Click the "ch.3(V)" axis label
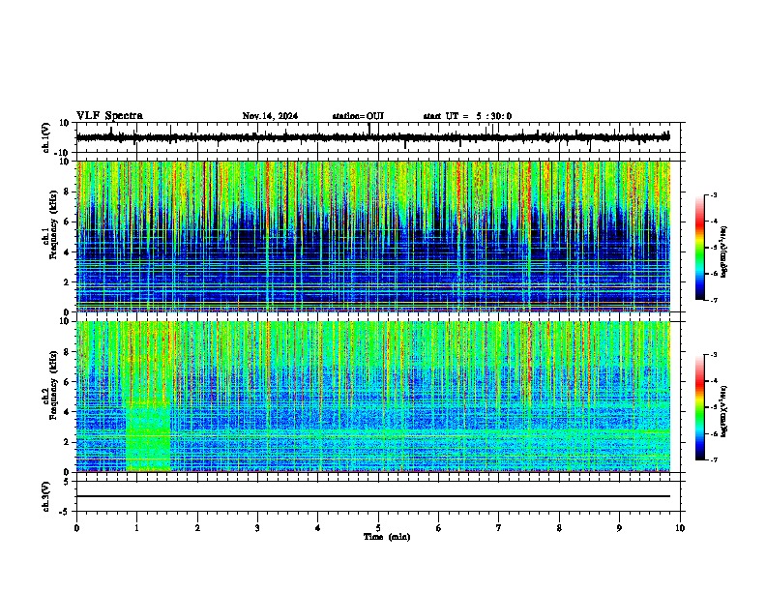Image resolution: width=766 pixels, height=592 pixels. [46, 497]
